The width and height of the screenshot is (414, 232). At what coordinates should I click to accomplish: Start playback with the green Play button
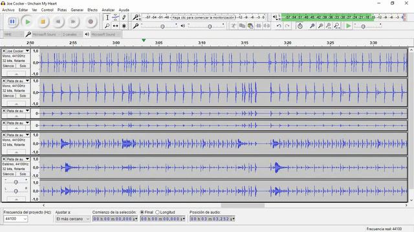pos(27,21)
